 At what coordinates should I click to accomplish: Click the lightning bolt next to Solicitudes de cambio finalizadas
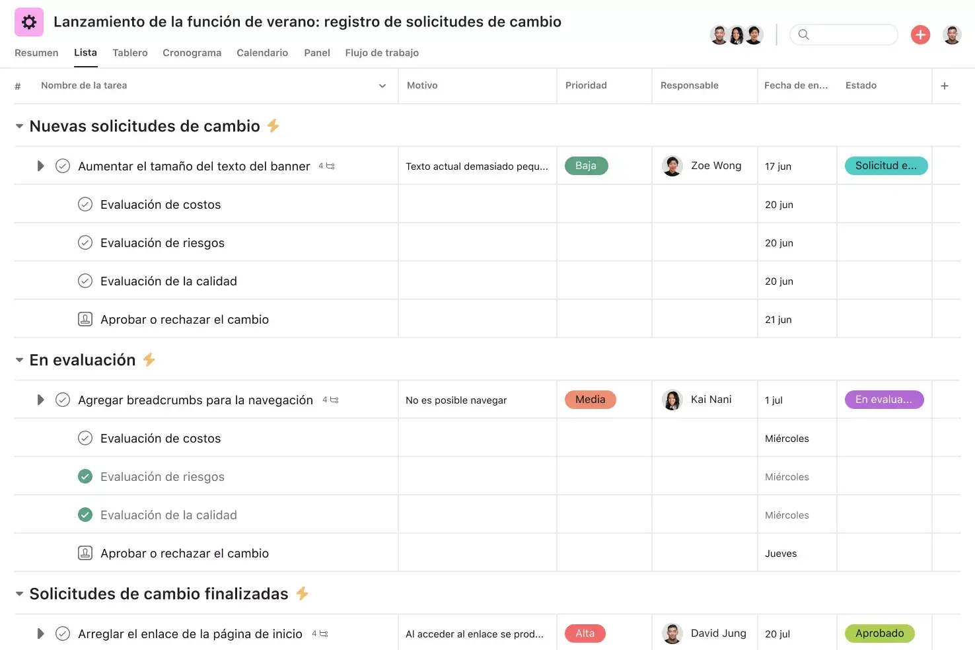[303, 593]
